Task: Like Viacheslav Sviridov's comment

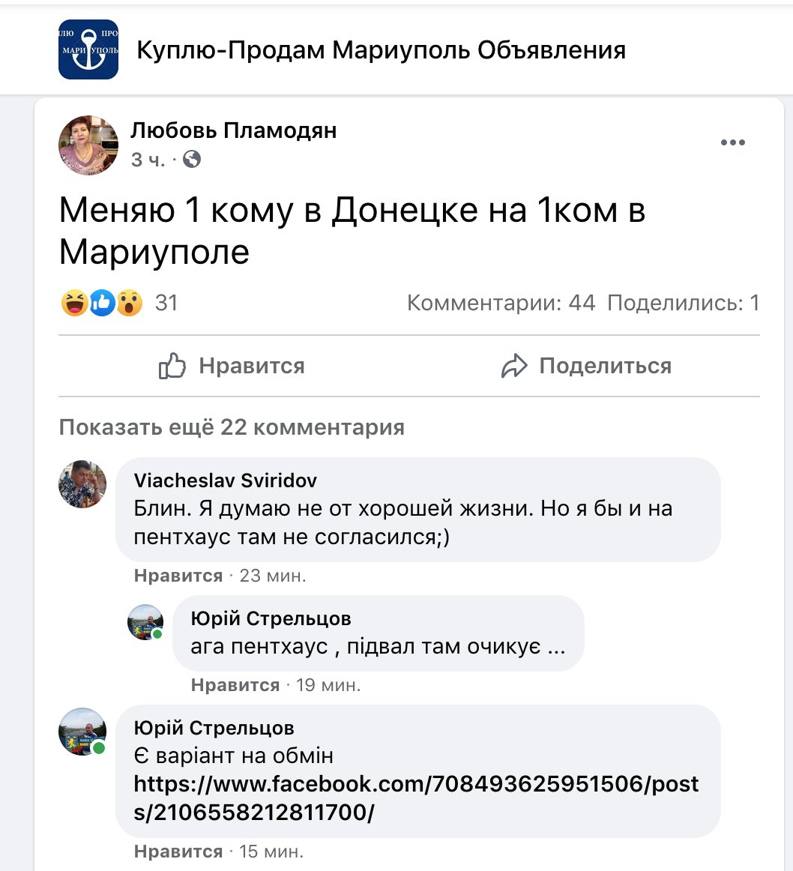Action: pyautogui.click(x=178, y=576)
